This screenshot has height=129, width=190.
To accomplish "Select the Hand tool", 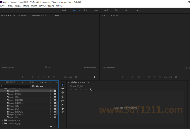I will pyautogui.click(x=63, y=109).
